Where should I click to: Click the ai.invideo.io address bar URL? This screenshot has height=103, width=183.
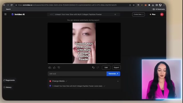pyautogui.click(x=67, y=5)
